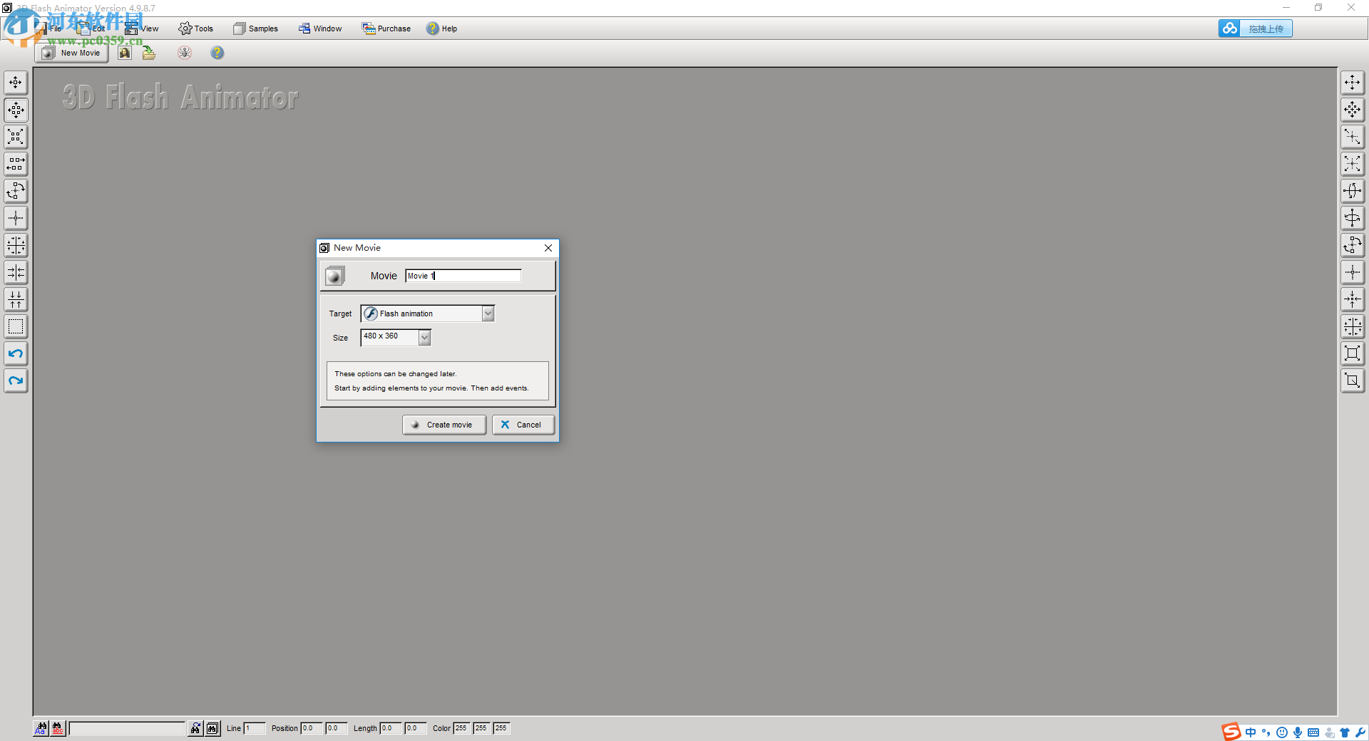
Task: Open the Edit menu
Action: pyautogui.click(x=91, y=28)
